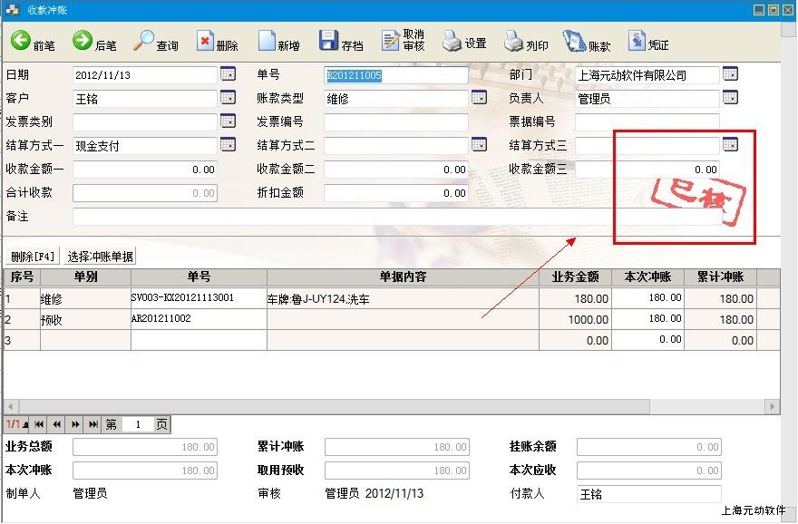
Task: Save using the 存档 floppy disk icon
Action: (x=328, y=42)
